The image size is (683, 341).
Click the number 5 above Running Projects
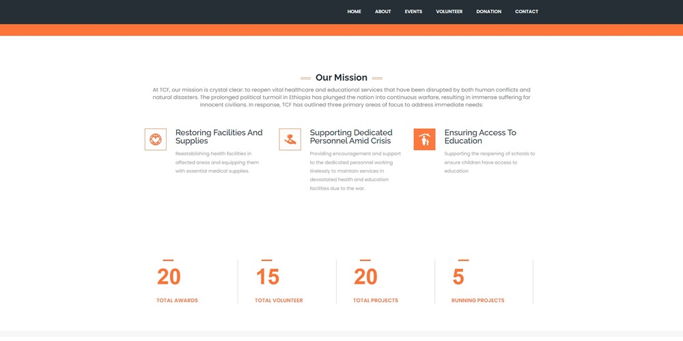pos(458,277)
